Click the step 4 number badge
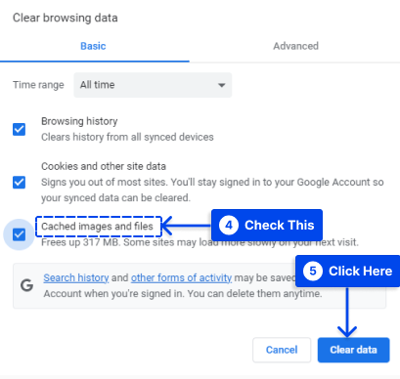Screen dimensions: 400x379 229,225
